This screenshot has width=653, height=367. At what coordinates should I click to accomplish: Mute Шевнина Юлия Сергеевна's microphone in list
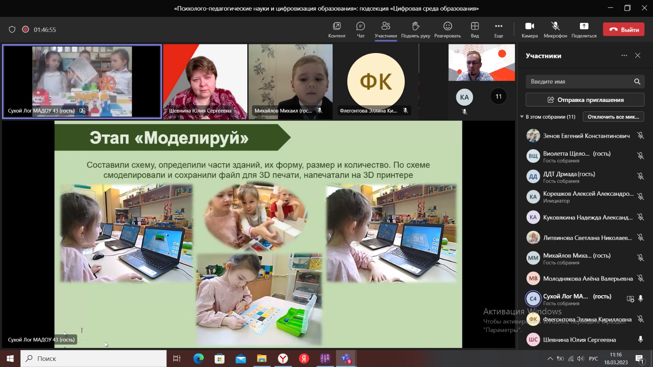(x=640, y=339)
